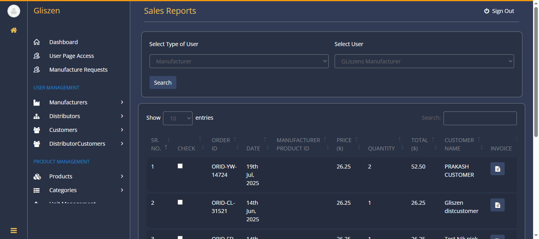The width and height of the screenshot is (539, 239).
Task: Go to User Page Access
Action: (71, 56)
